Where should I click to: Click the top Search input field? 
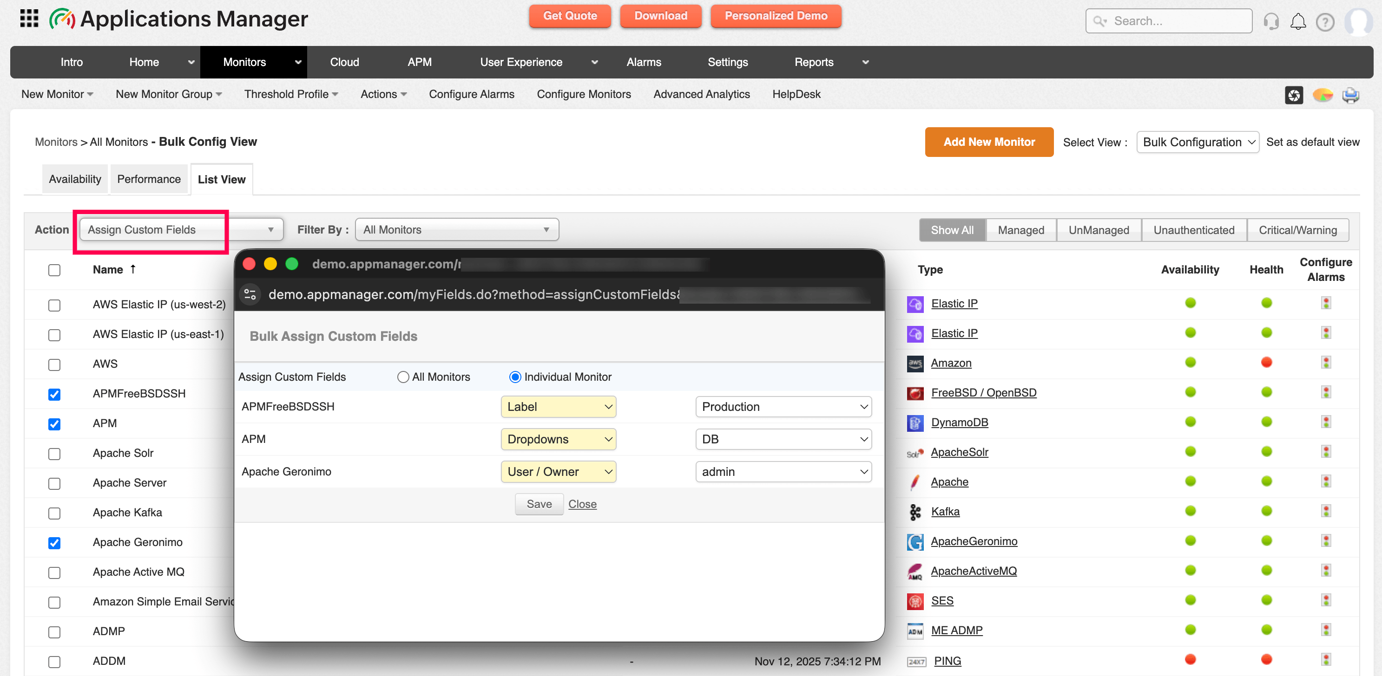click(x=1169, y=21)
